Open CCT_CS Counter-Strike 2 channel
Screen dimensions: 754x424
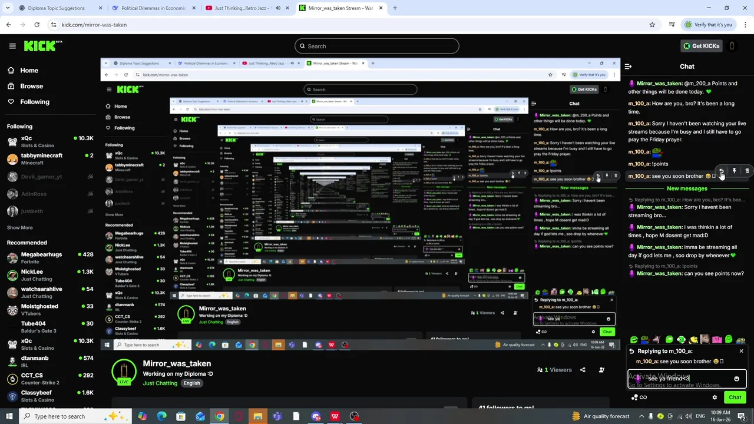tap(49, 379)
